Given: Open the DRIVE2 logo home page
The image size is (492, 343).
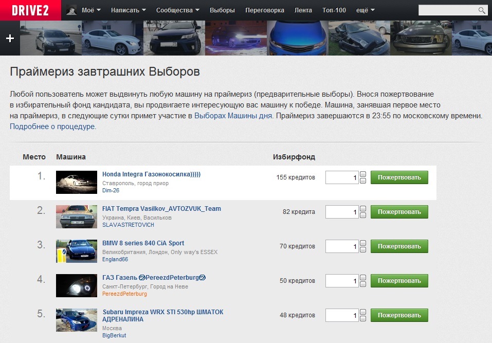Looking at the screenshot, I should [30, 10].
